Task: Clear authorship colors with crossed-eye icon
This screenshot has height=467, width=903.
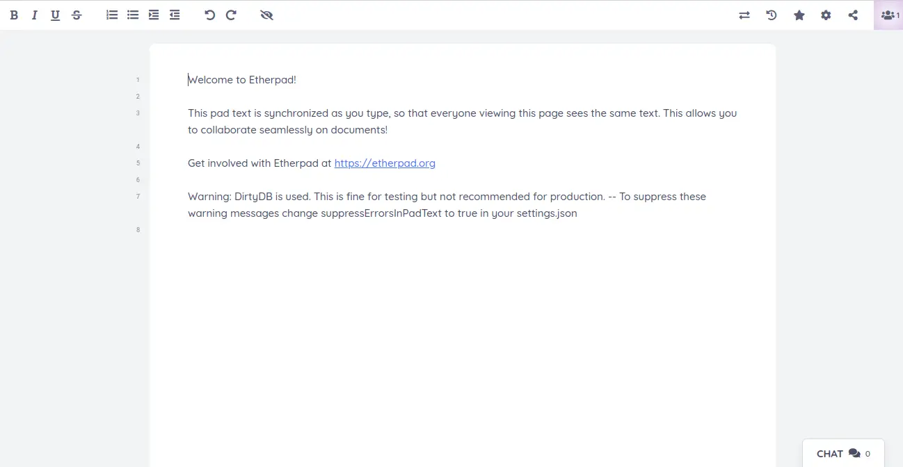Action: coord(266,15)
